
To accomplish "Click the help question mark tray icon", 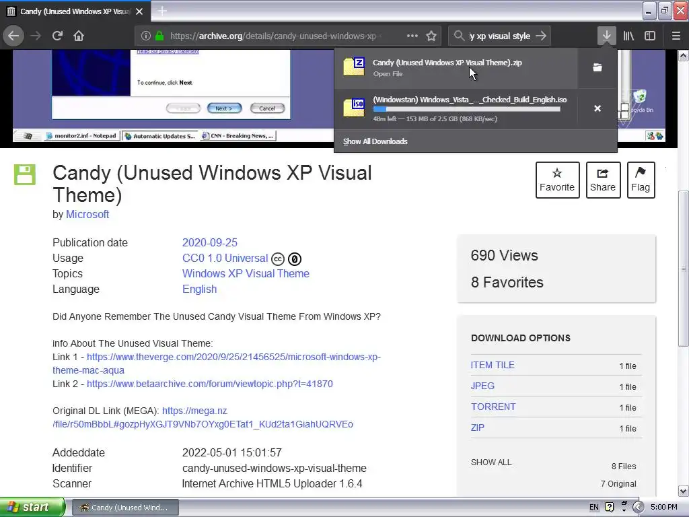I will coord(609,508).
